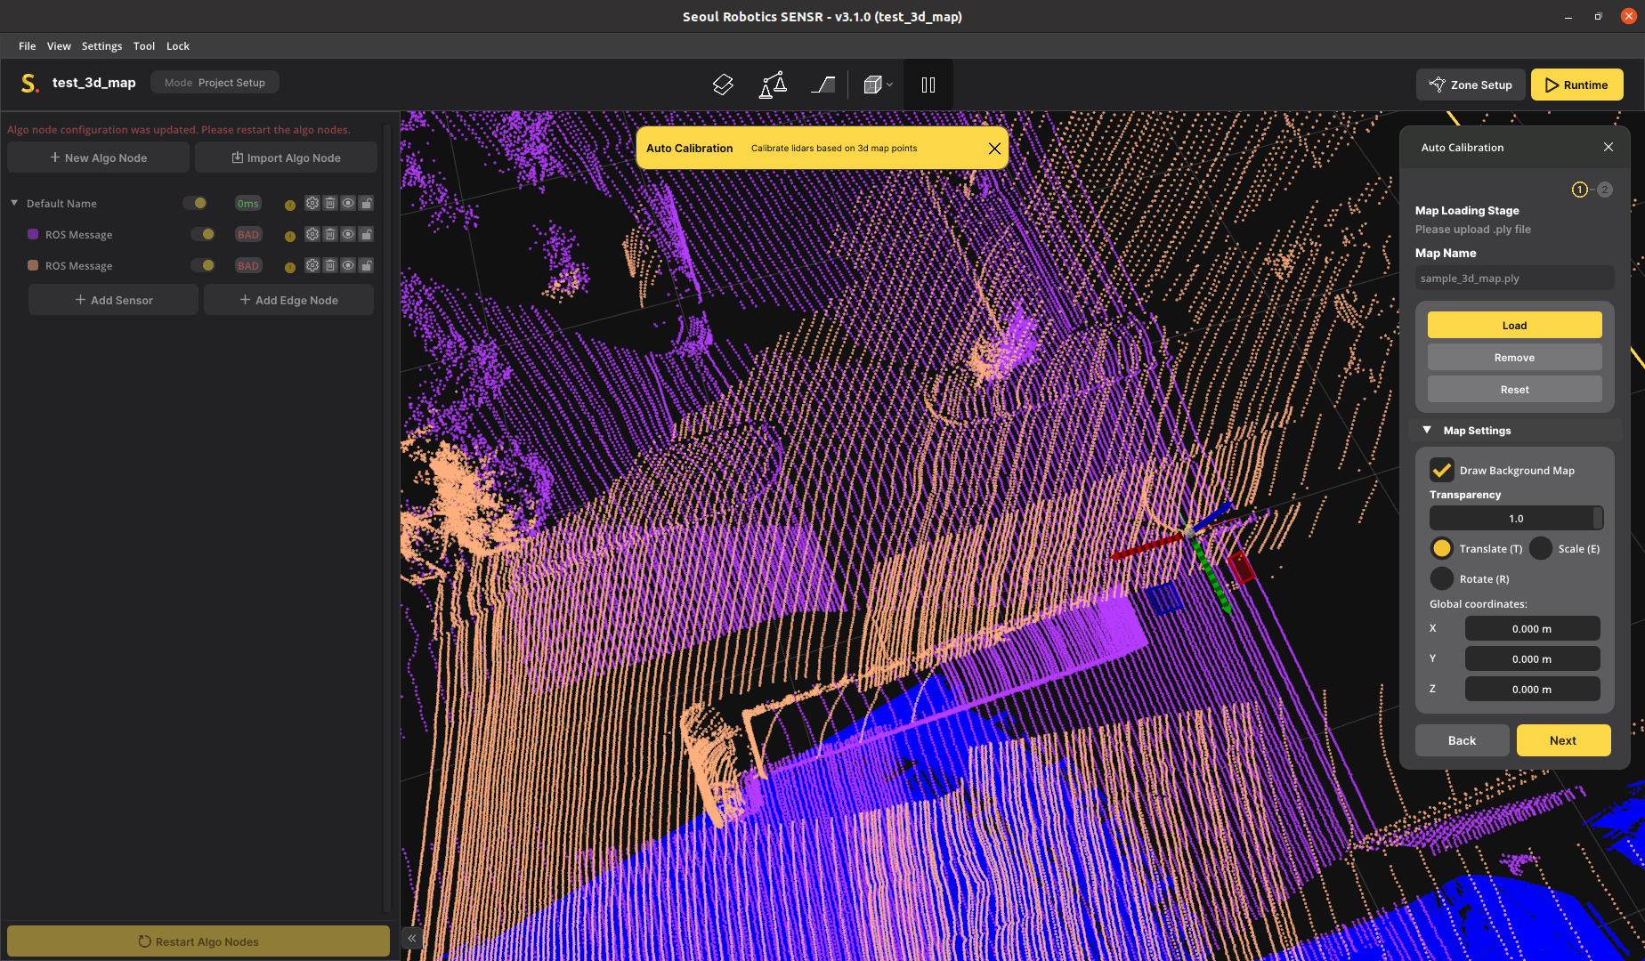This screenshot has height=961, width=1645.
Task: Click purple color swatch of ROS Message
Action: 33,234
